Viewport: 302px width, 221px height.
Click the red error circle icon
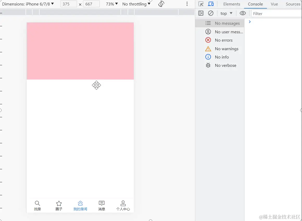(208, 40)
